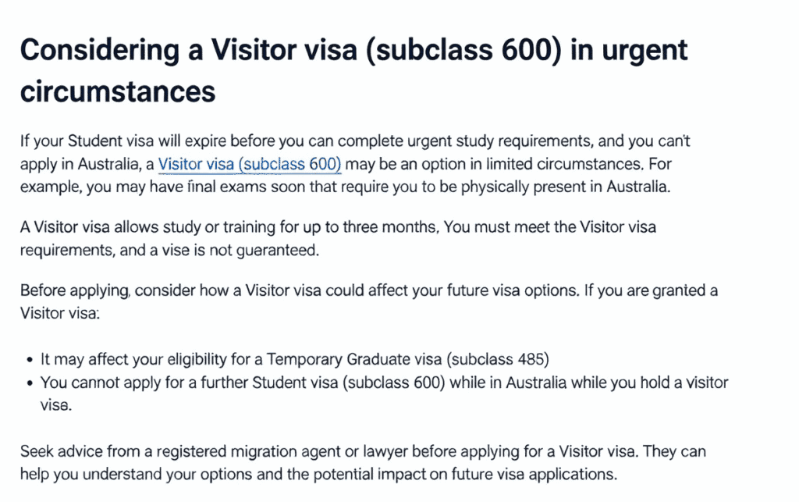The image size is (799, 502).
Task: Click the word 'circumstances' in the heading
Action: point(118,92)
